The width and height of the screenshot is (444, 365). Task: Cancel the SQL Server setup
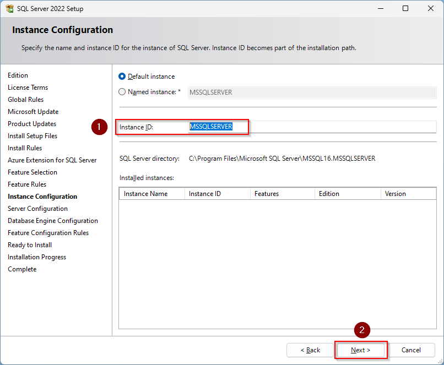[411, 350]
